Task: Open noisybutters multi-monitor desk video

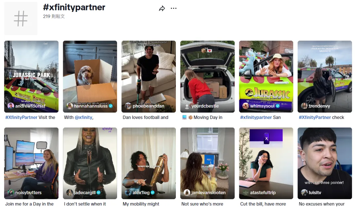Action: coord(31,163)
